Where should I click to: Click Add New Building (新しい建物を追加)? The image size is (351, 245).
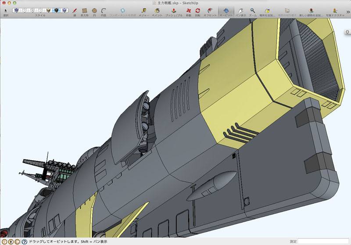click(x=311, y=11)
